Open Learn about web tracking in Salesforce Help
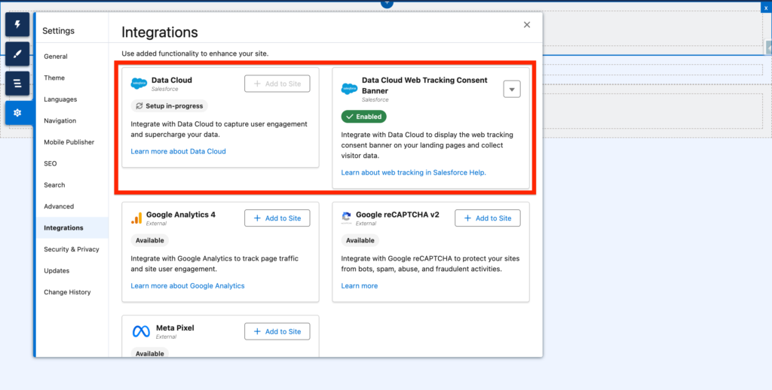Image resolution: width=772 pixels, height=390 pixels. pyautogui.click(x=413, y=172)
